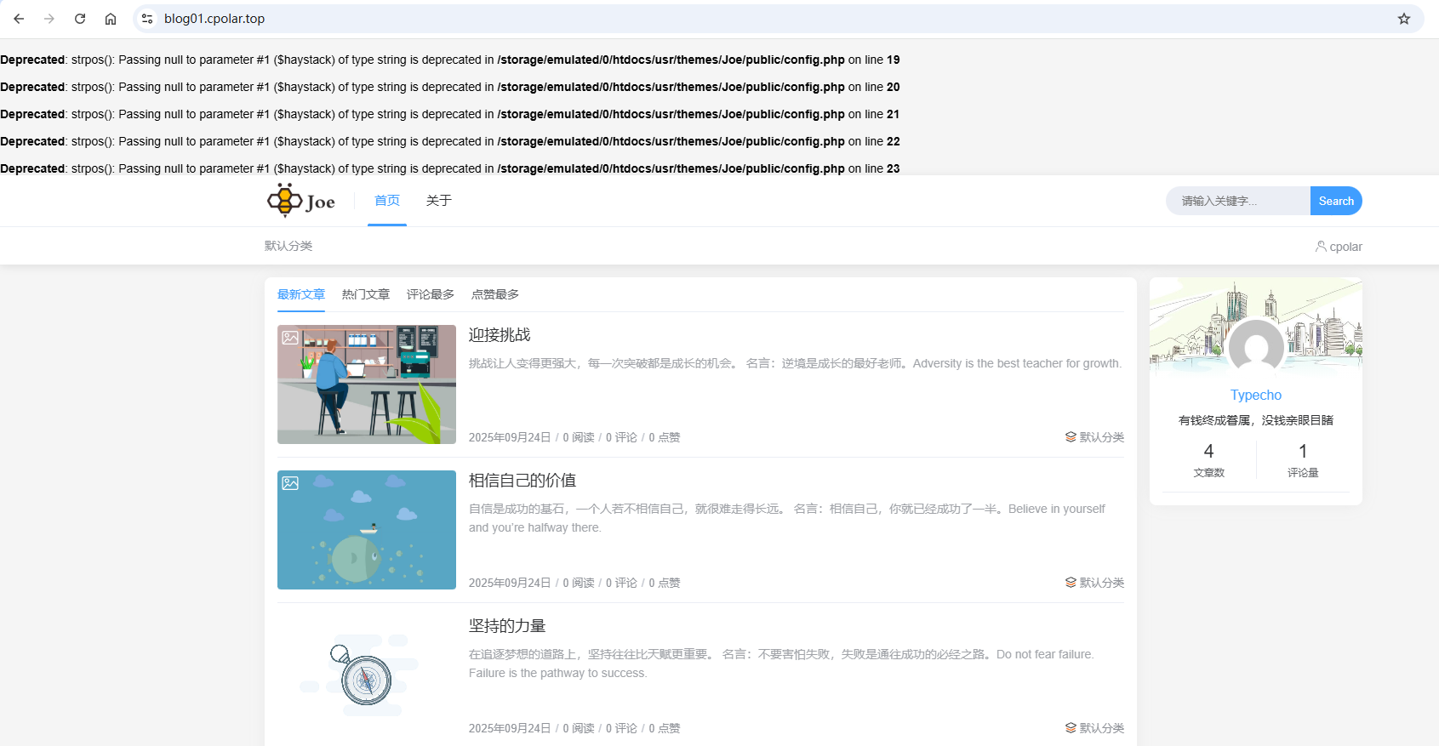
Task: Click the 相信自己的价值 excerpt text
Action: [x=787, y=518]
